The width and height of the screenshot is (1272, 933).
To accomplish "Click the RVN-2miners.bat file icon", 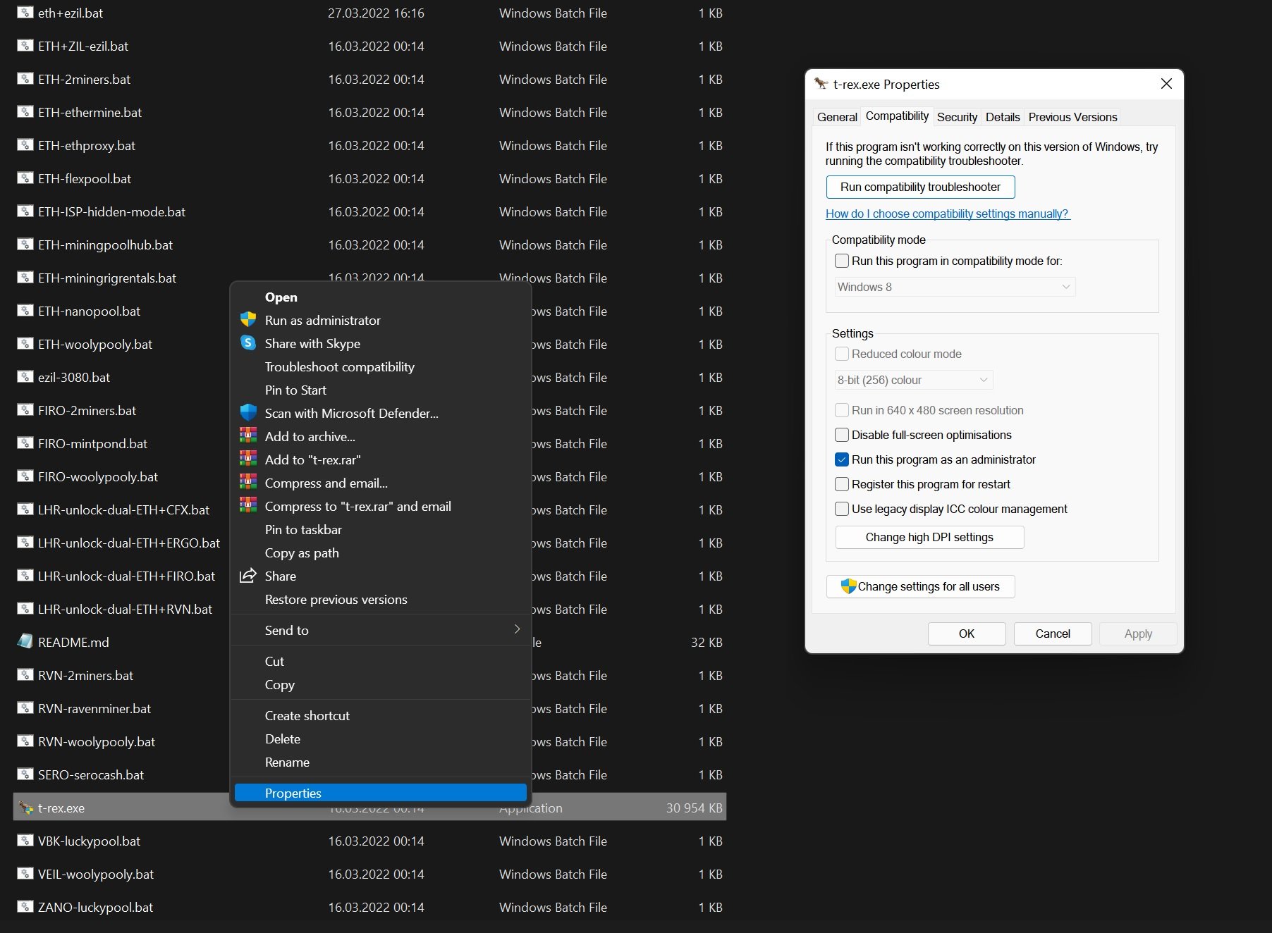I will coord(25,675).
